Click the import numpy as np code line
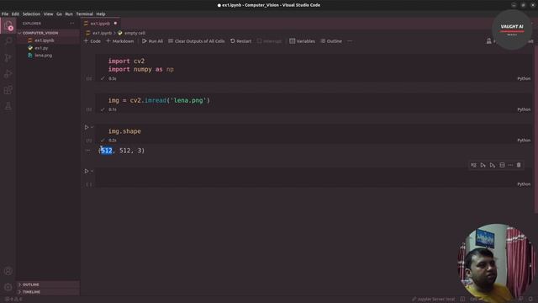This screenshot has height=303, width=538. click(141, 69)
